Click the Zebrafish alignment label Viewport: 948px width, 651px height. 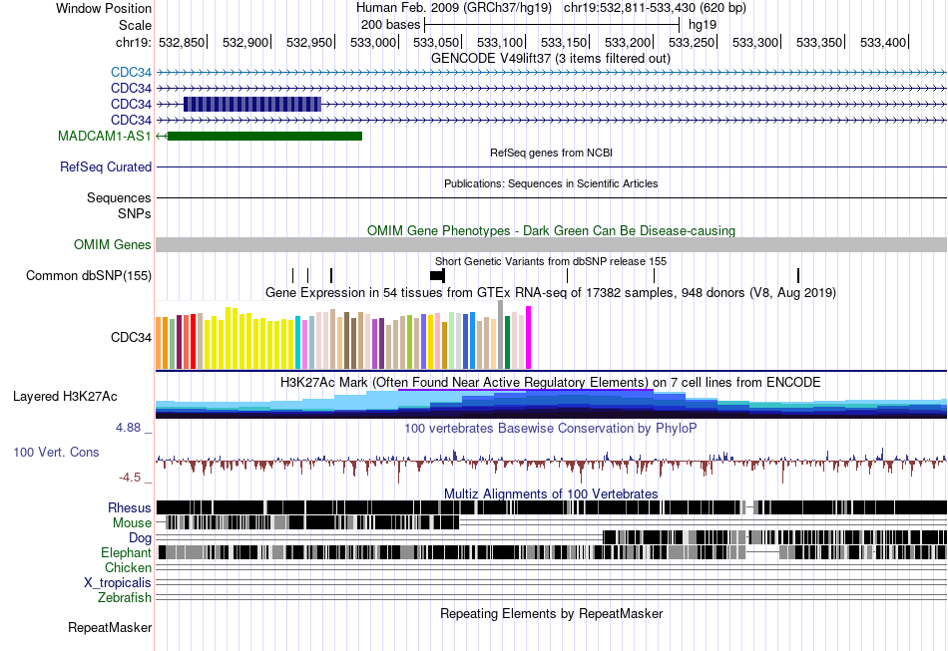tap(125, 597)
